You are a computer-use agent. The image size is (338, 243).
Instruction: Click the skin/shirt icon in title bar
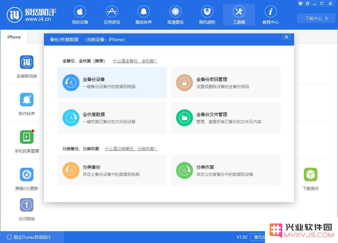point(300,3)
